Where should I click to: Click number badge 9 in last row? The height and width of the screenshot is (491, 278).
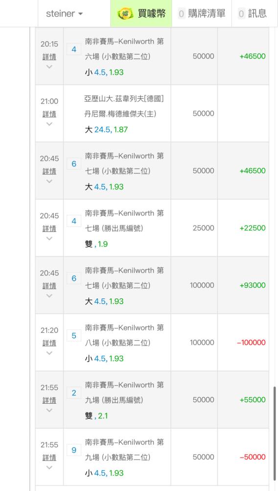tap(74, 450)
